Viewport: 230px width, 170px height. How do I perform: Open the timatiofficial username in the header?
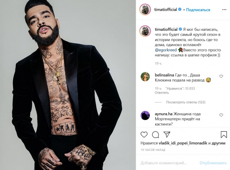(x=166, y=10)
